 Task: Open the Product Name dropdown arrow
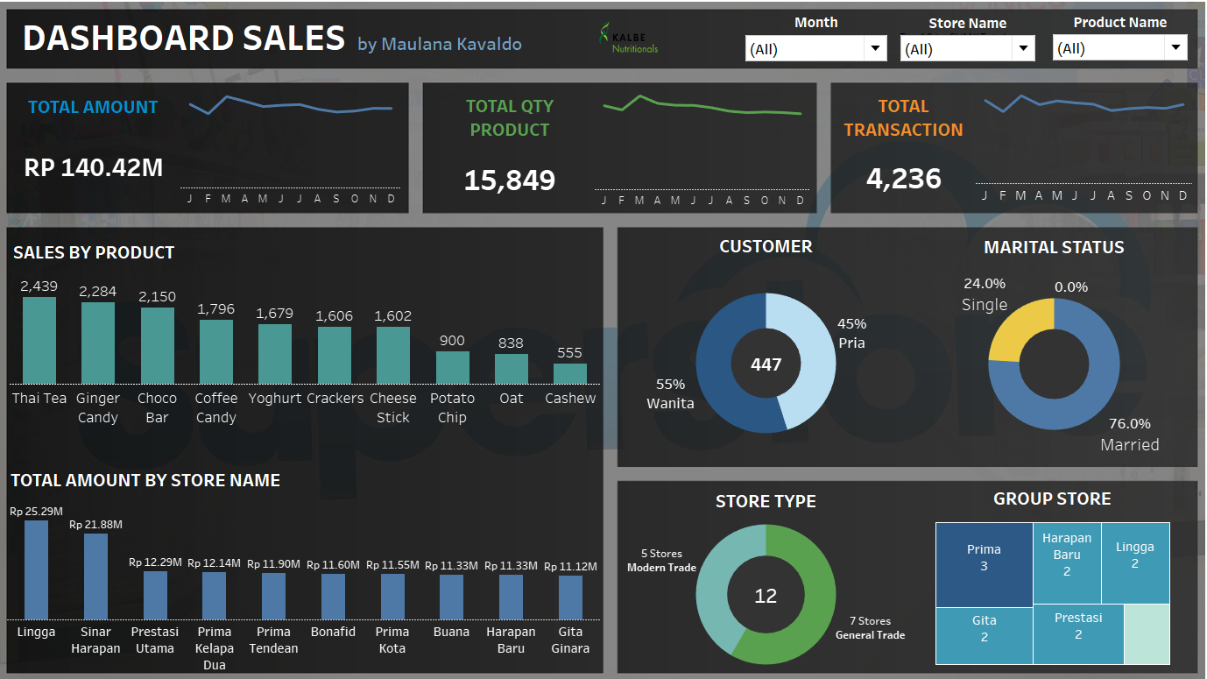coord(1175,48)
